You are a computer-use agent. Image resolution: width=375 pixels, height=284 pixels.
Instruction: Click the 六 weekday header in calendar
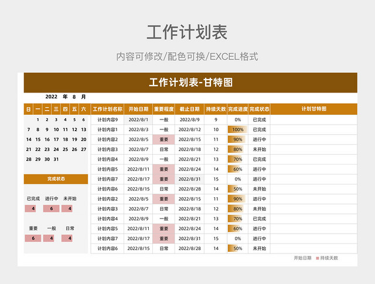pyautogui.click(x=83, y=110)
